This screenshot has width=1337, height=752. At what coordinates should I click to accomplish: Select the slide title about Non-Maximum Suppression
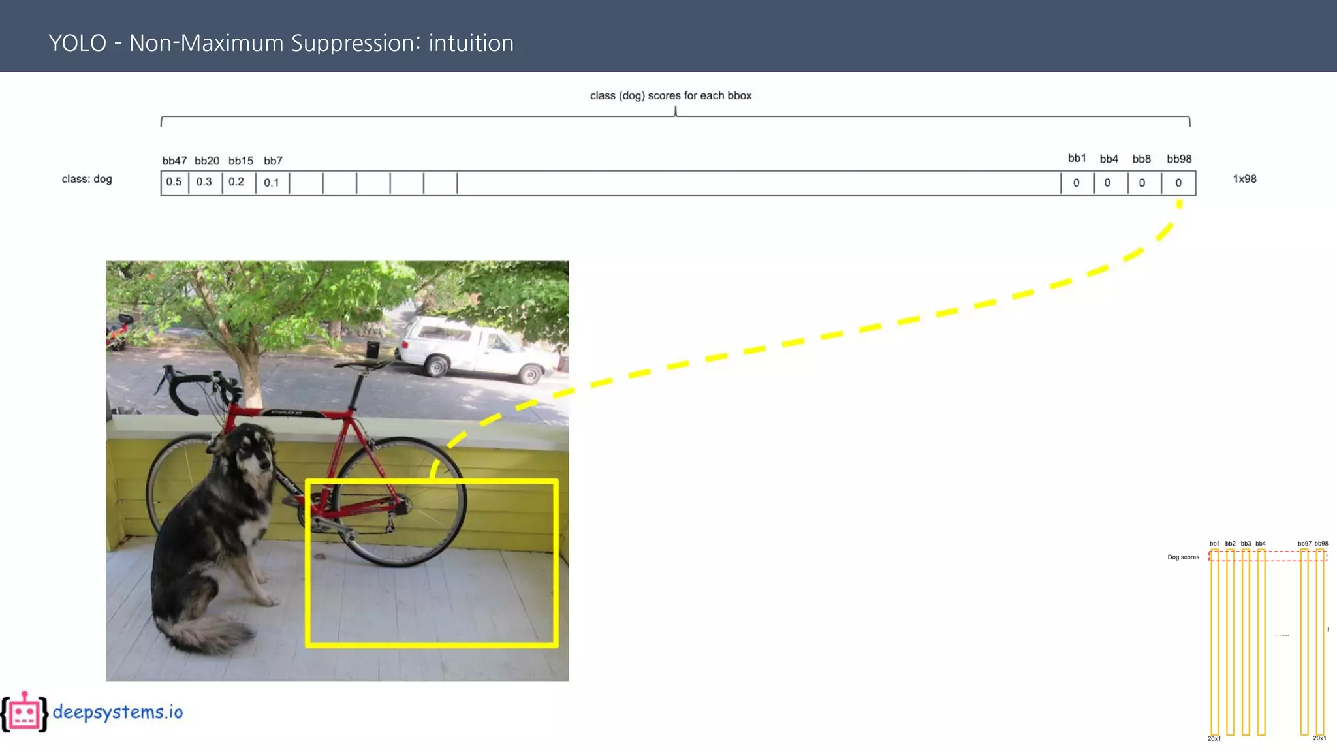pos(281,43)
